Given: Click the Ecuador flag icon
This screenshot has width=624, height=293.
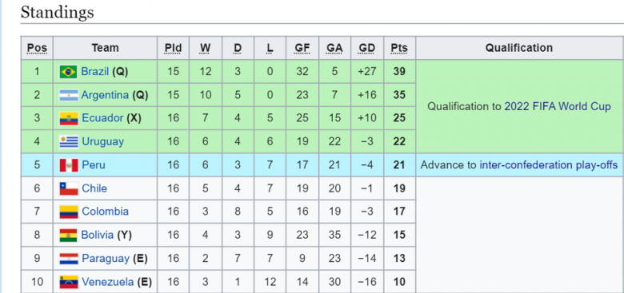Looking at the screenshot, I should (x=69, y=118).
